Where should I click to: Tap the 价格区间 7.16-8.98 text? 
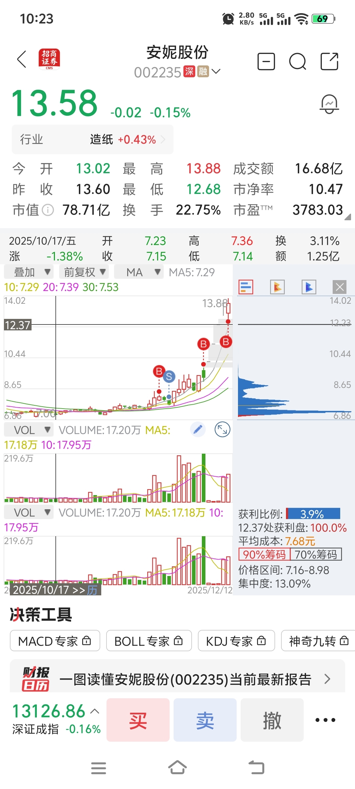(284, 570)
